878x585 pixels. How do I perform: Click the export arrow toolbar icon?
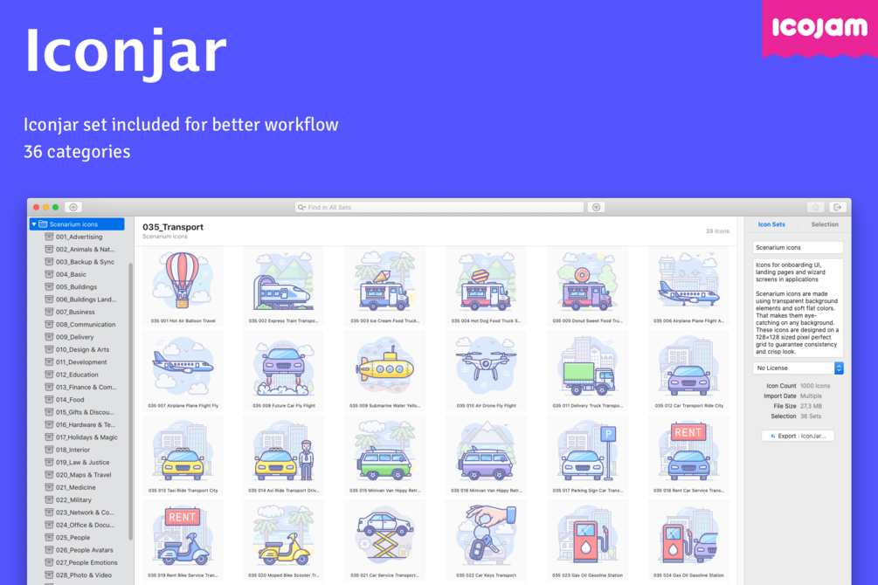[837, 207]
